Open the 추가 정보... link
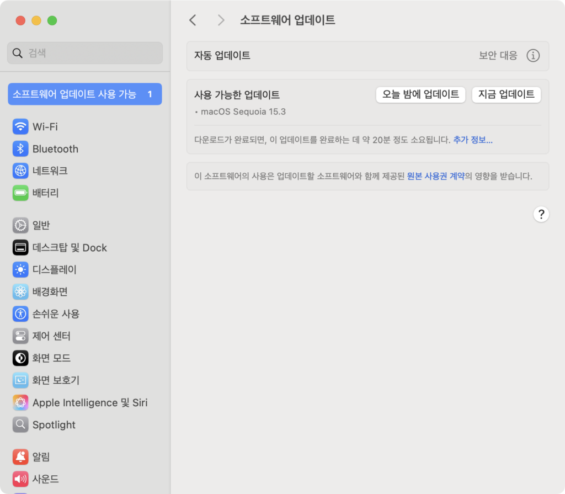Screen dimensions: 565x494 point(473,140)
